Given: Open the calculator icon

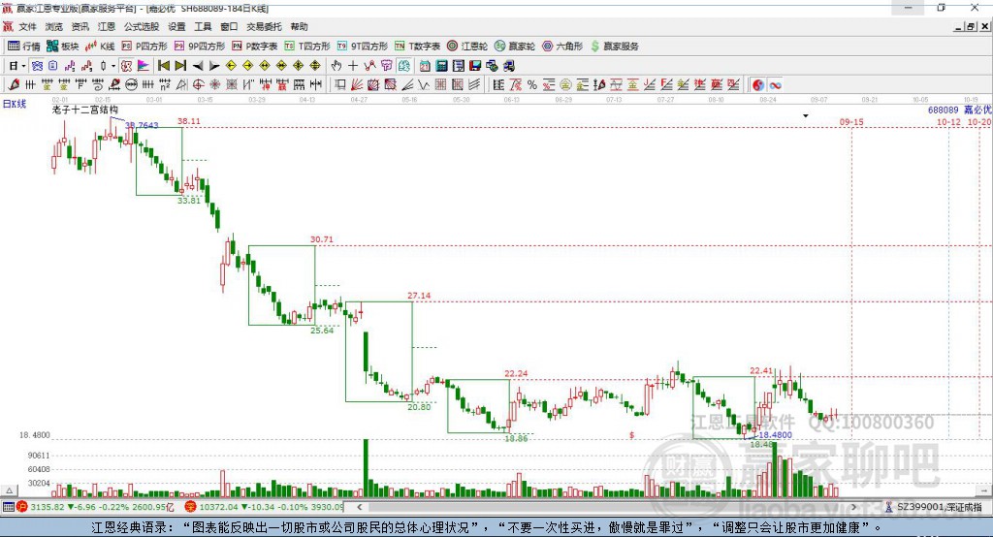Looking at the screenshot, I should [441, 66].
